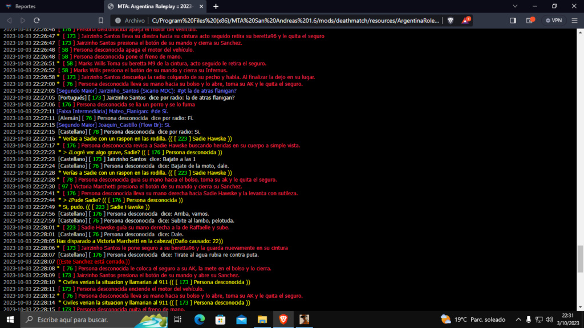This screenshot has height=328, width=584.
Task: Open weather widget showing 19°C
Action: (473, 319)
